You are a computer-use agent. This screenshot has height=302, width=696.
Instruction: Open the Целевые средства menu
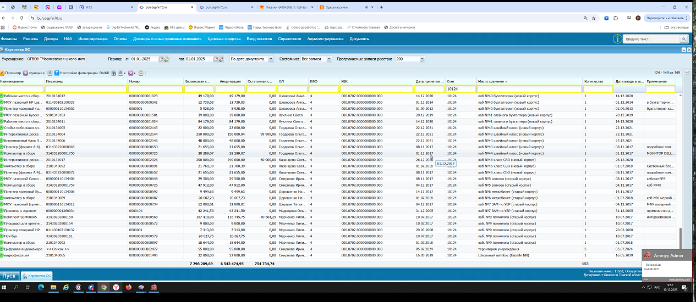[x=224, y=39]
